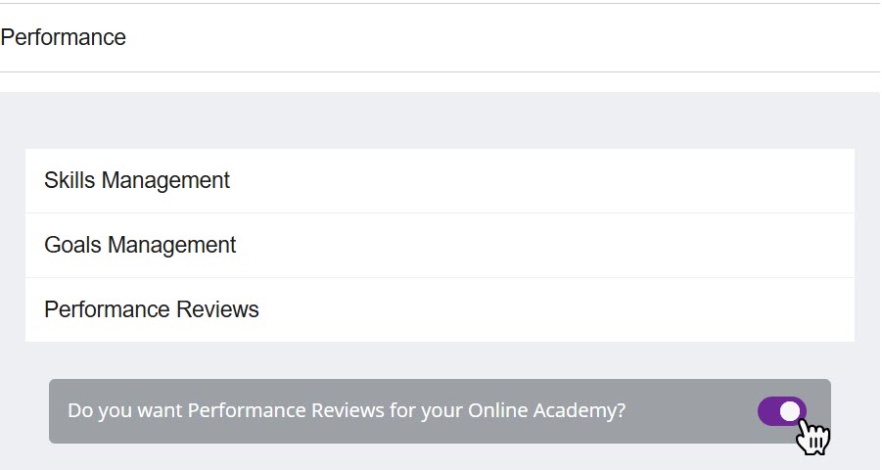Click the Online Academy question text

[347, 411]
